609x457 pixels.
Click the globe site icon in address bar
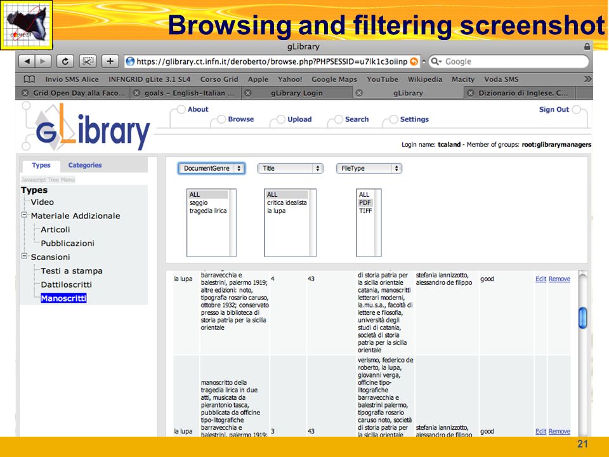coord(131,62)
